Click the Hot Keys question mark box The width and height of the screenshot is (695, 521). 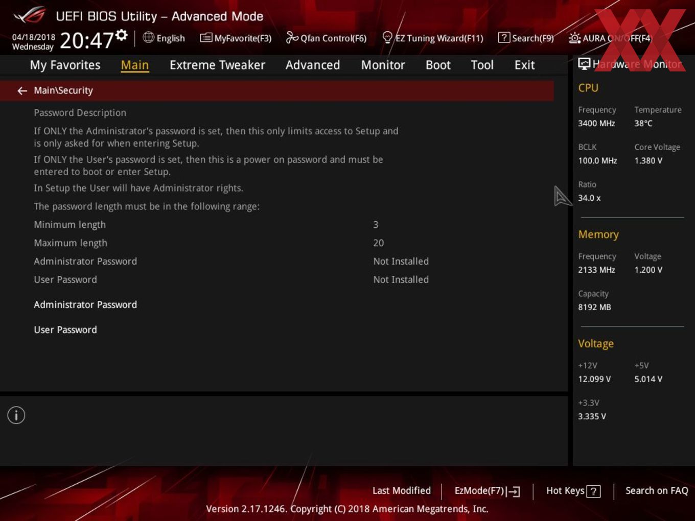[x=593, y=491]
